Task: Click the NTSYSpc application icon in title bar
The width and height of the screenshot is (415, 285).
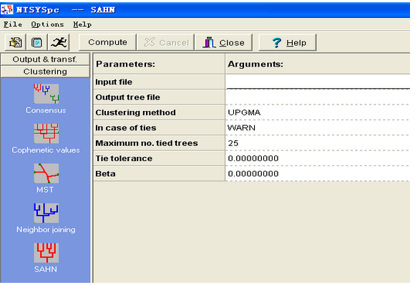Action: [6, 10]
